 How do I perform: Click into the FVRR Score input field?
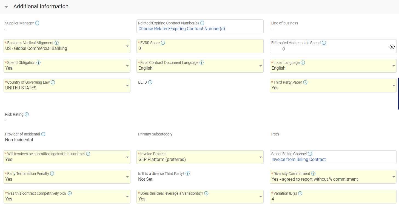200,49
